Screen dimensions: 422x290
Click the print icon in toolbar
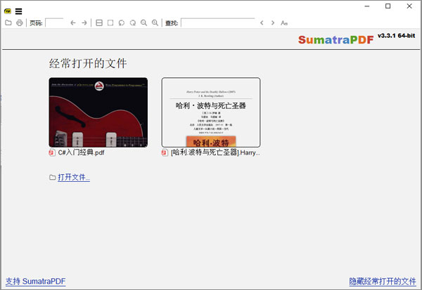click(19, 23)
